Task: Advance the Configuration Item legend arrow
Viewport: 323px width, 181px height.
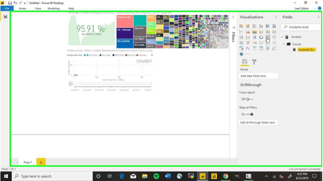Action: point(152,55)
